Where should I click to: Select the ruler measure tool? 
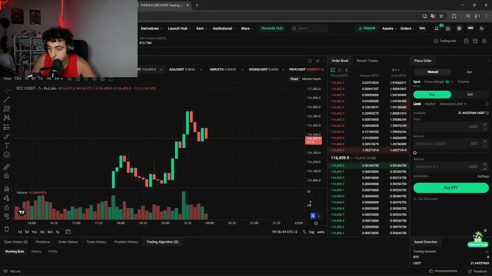click(7, 167)
